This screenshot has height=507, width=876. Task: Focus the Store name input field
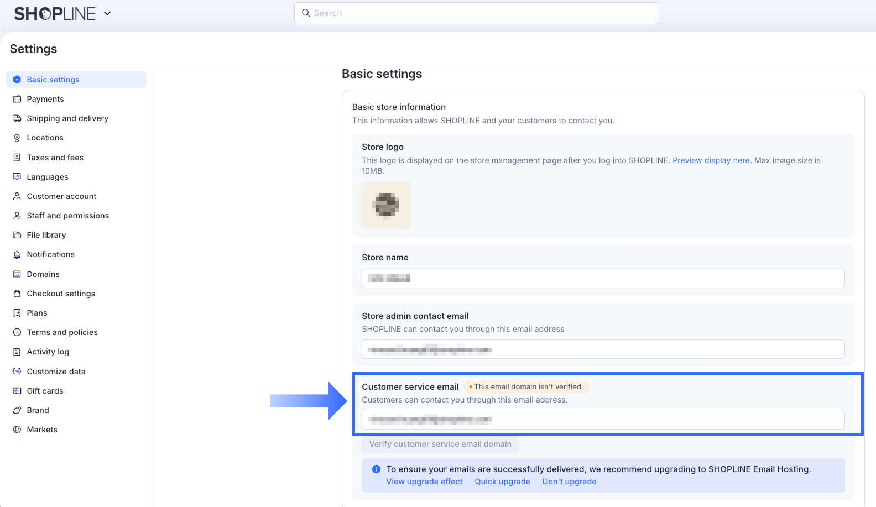(603, 278)
